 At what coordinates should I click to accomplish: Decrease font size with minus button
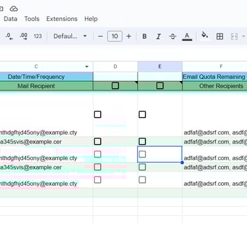100,36
